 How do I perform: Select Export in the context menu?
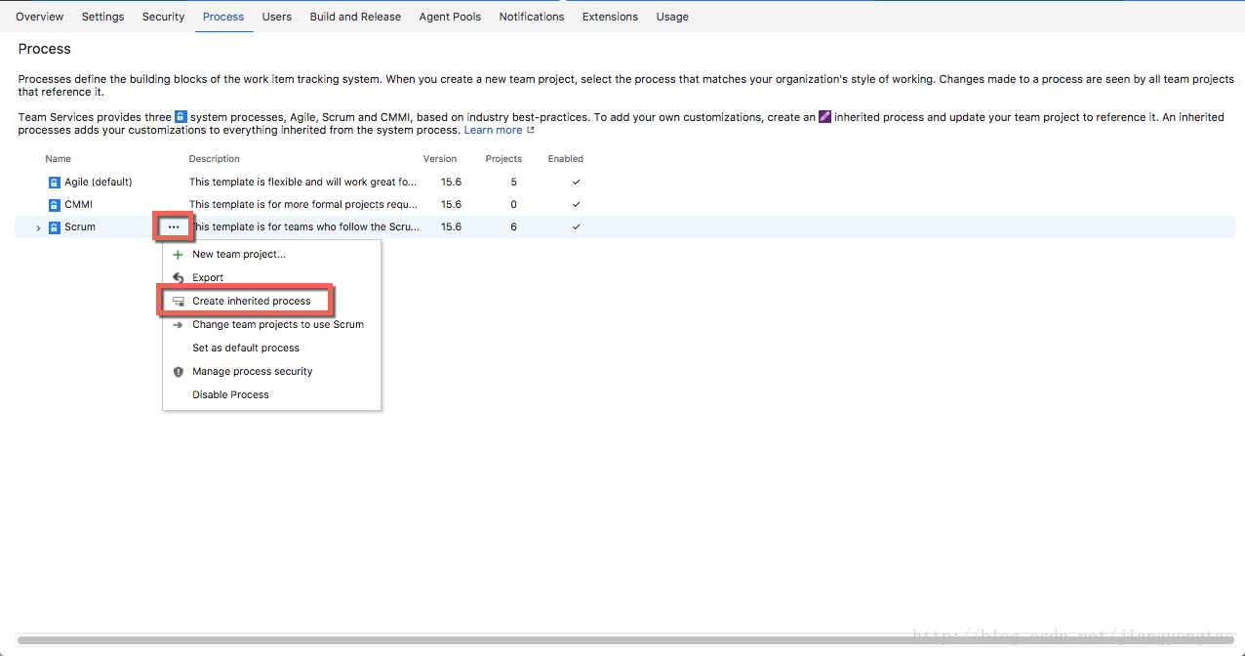208,277
